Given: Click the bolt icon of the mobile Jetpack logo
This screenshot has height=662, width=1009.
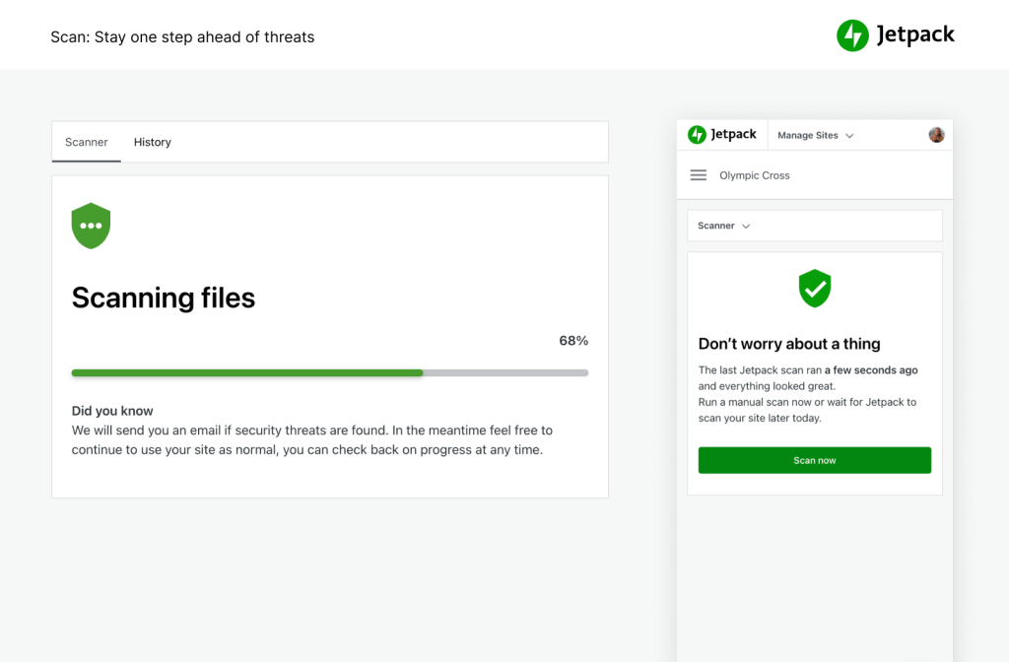Looking at the screenshot, I should (x=697, y=134).
